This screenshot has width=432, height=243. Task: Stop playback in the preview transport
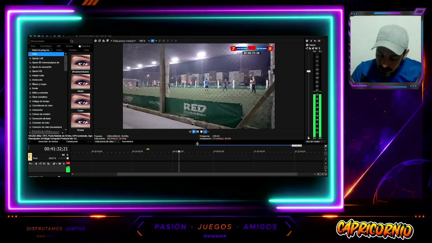(x=201, y=132)
